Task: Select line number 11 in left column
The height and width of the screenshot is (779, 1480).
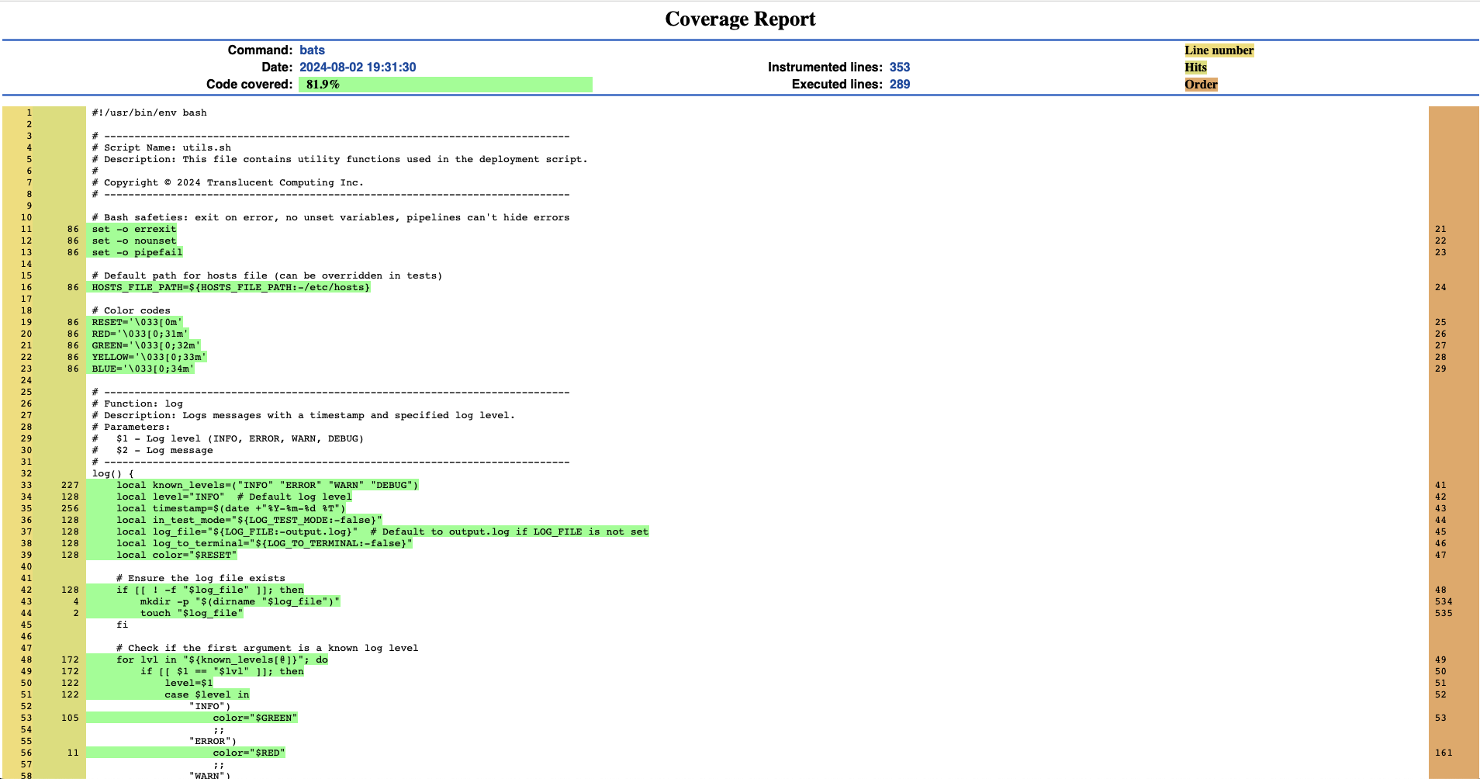Action: click(27, 229)
